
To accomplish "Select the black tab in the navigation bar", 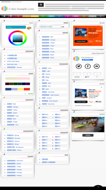I will click(x=100, y=16).
